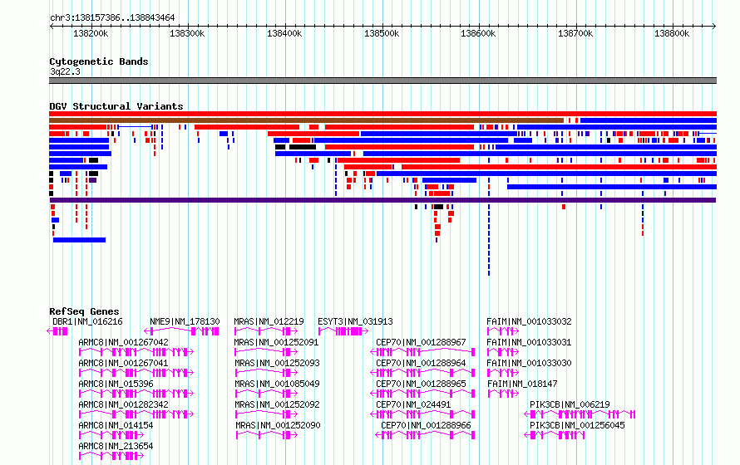Image resolution: width=740 pixels, height=465 pixels.
Task: Click the chr3:138157386..138843464 coordinates label
Action: [112, 18]
